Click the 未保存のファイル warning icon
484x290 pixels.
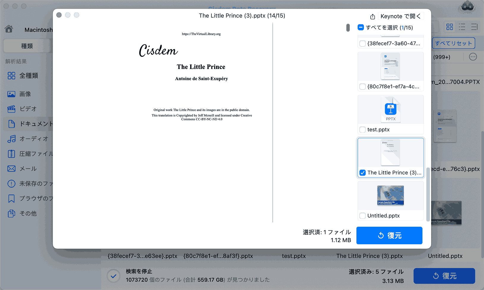coord(11,184)
